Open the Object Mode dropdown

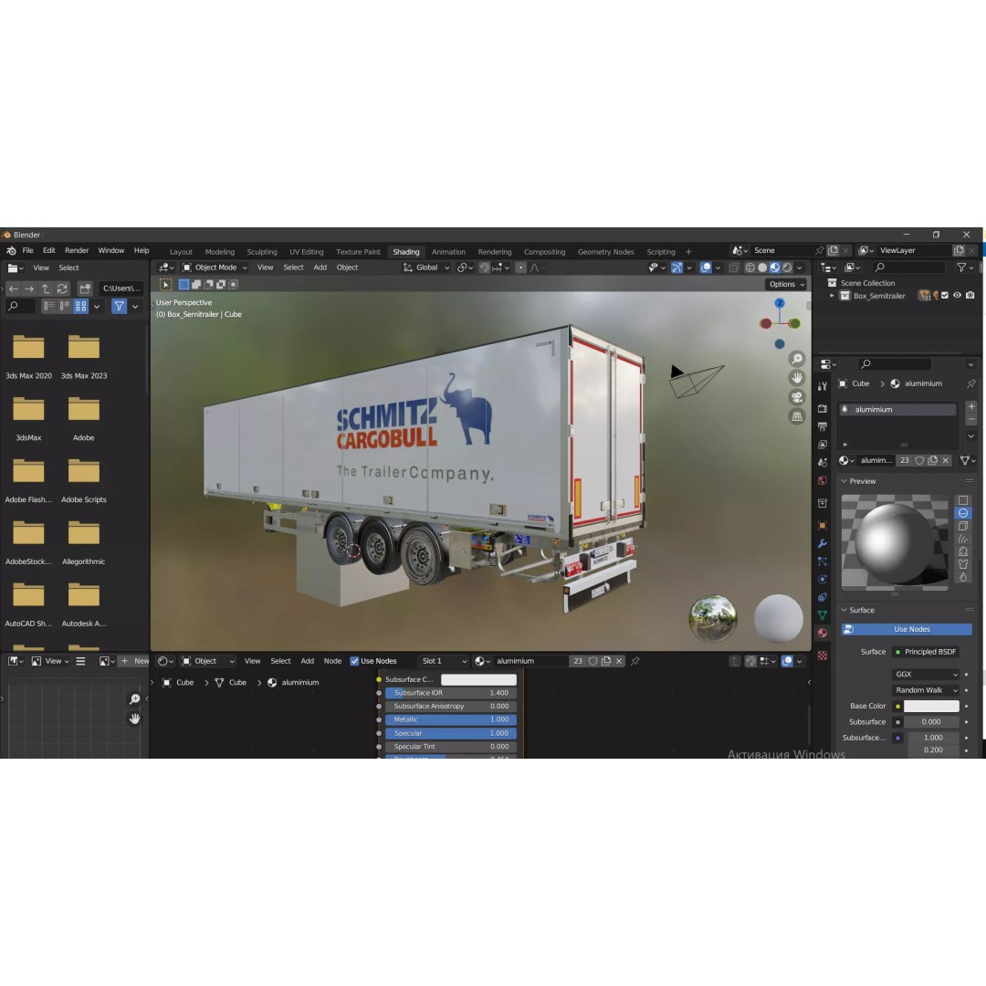point(215,267)
